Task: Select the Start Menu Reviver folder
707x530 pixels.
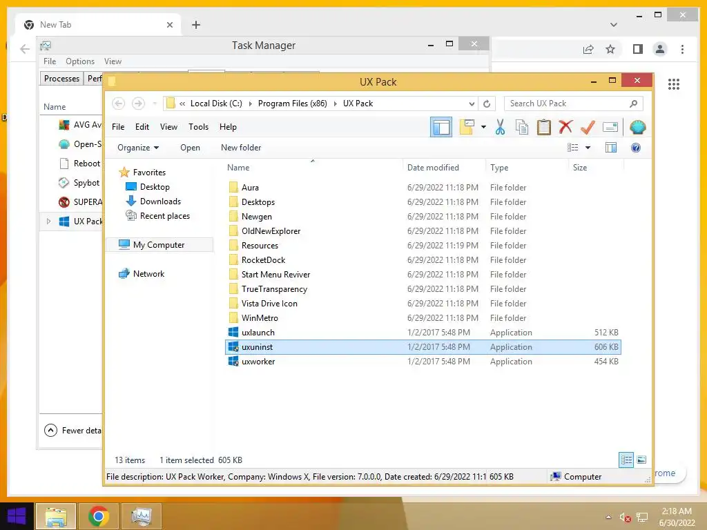Action: click(275, 275)
